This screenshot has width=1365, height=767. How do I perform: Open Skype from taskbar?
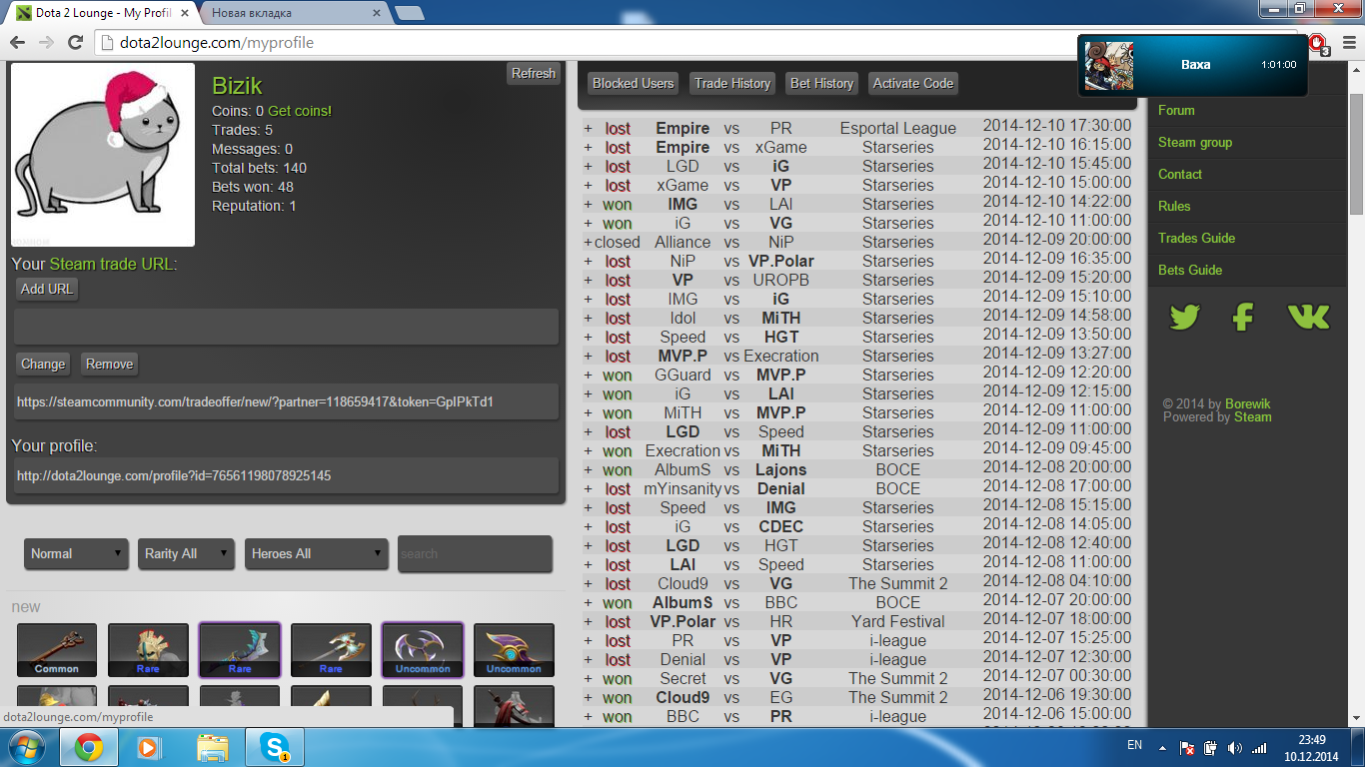pyautogui.click(x=275, y=747)
